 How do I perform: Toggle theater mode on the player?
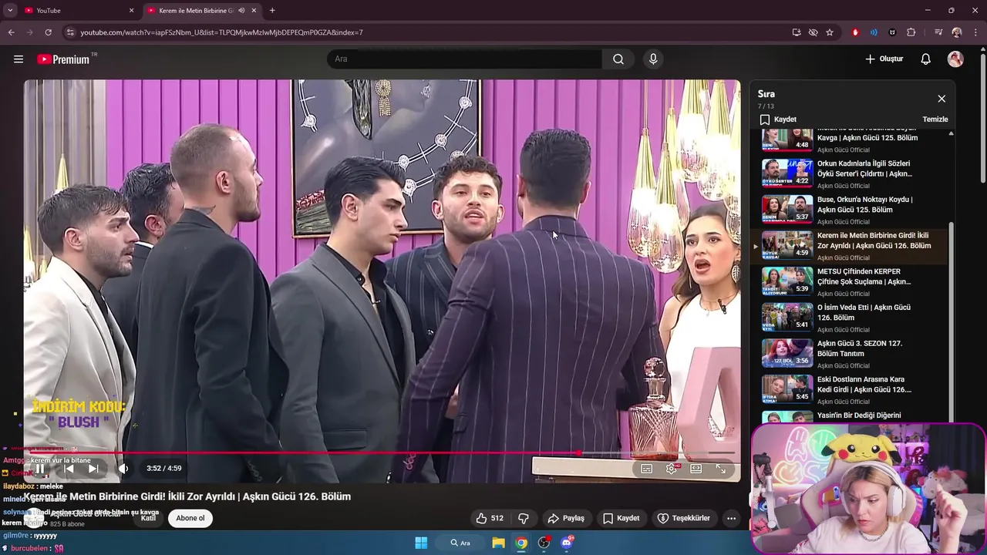[x=696, y=469]
